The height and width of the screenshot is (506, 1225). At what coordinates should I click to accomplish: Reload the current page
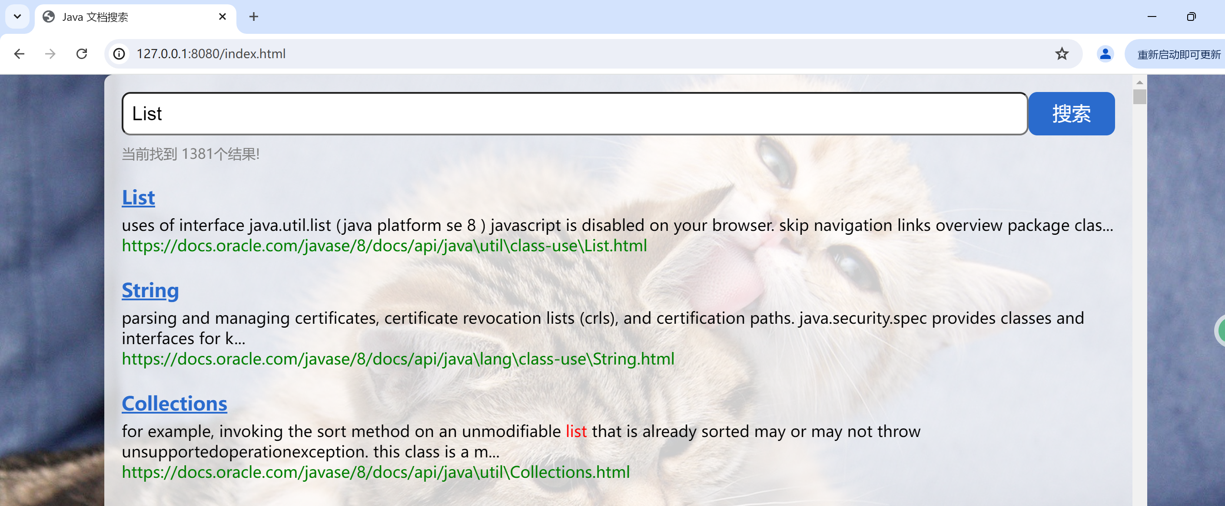pyautogui.click(x=82, y=54)
